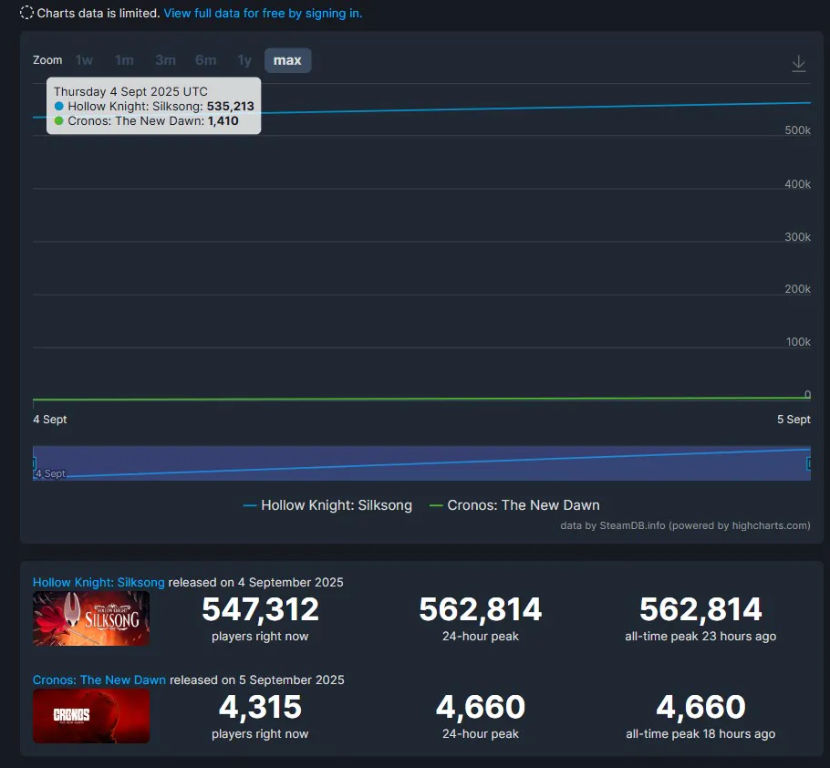Viewport: 830px width, 768px height.
Task: Click the right navigator range handle
Action: click(x=809, y=463)
